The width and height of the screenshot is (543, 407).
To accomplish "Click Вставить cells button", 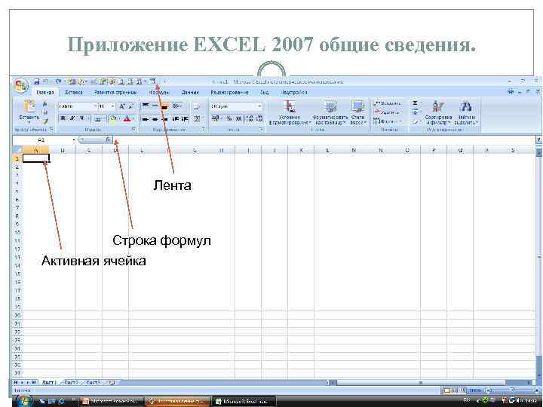I will click(x=388, y=103).
